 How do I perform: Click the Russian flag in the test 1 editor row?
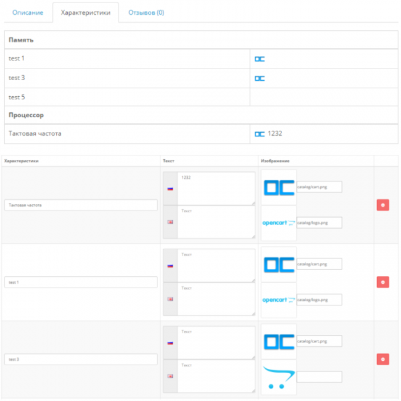coord(170,265)
